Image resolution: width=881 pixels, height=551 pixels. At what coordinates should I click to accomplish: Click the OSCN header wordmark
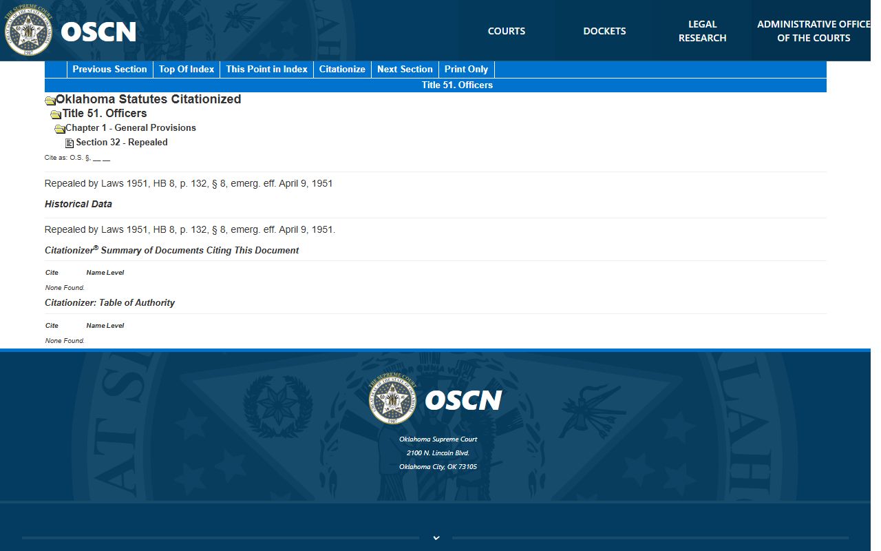coord(98,32)
